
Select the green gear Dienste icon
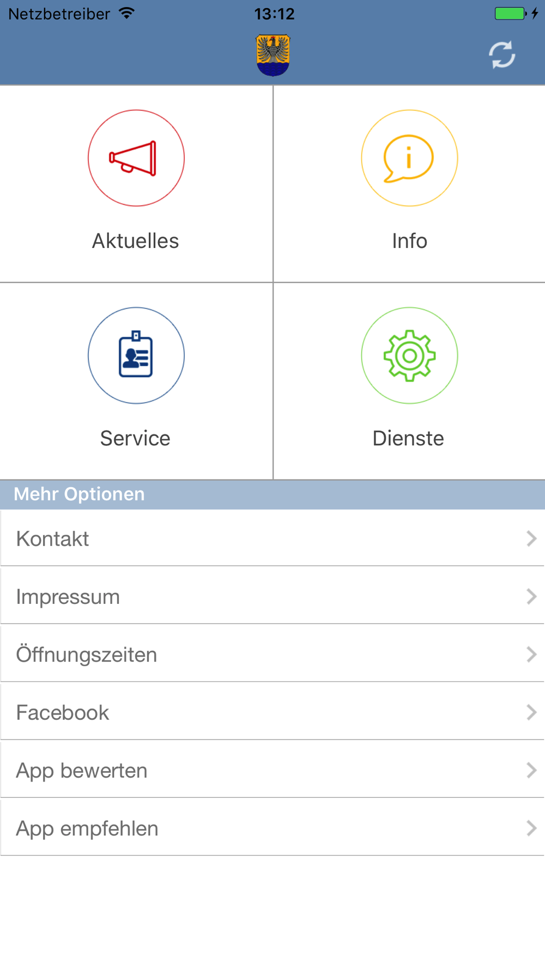coord(409,355)
